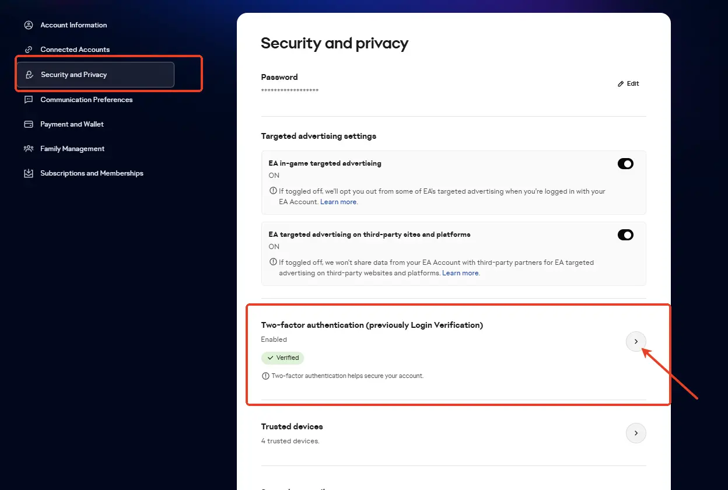Open Trusted devices chevron arrow
The image size is (728, 490).
pyautogui.click(x=636, y=433)
